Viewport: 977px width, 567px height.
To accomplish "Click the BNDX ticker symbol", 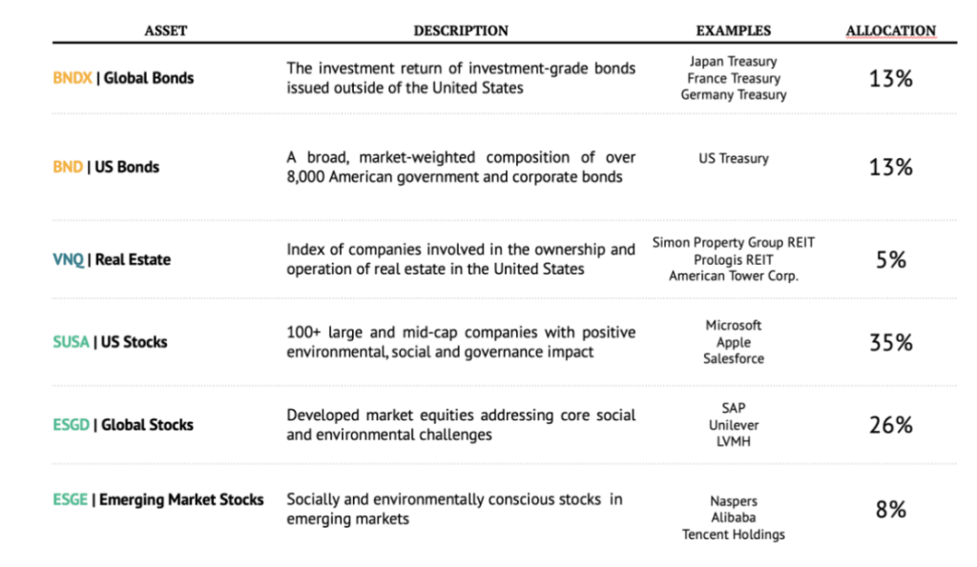I will click(73, 78).
